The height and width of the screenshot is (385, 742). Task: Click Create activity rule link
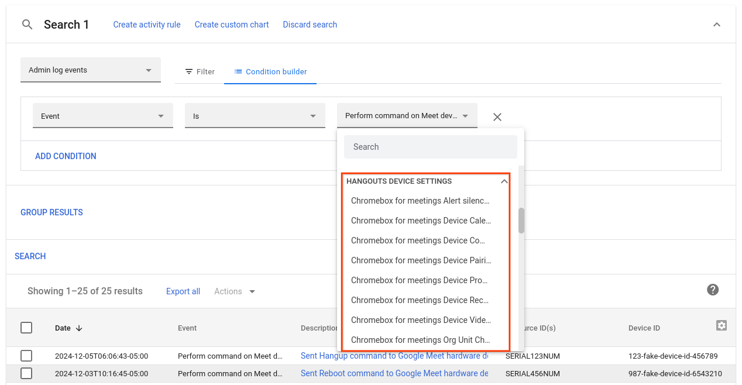tap(147, 25)
